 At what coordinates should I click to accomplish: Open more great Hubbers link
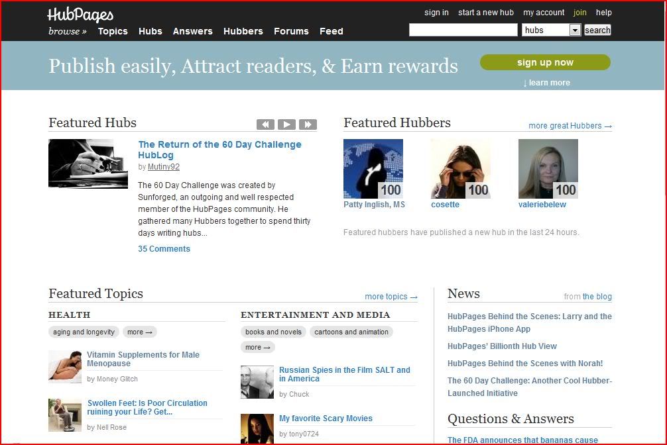[570, 126]
